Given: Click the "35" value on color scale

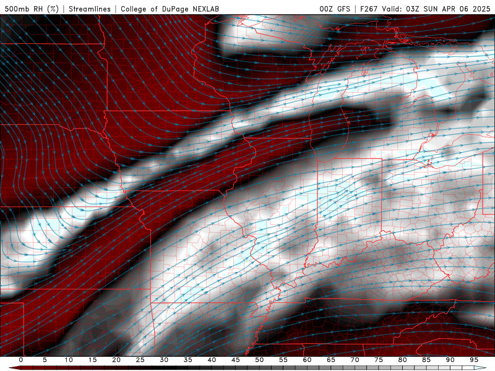Looking at the screenshot, I should click(187, 360).
